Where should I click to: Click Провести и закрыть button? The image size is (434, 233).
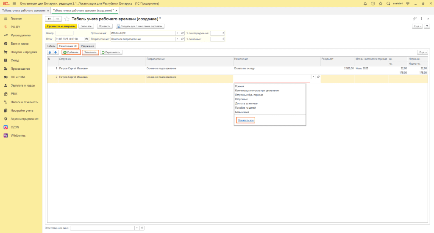tap(61, 26)
